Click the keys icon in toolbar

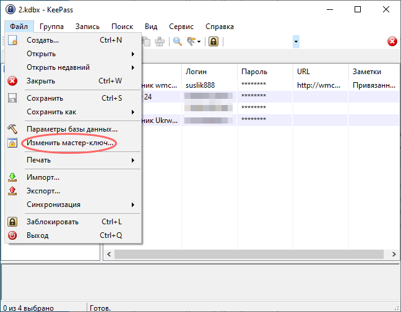[191, 41]
